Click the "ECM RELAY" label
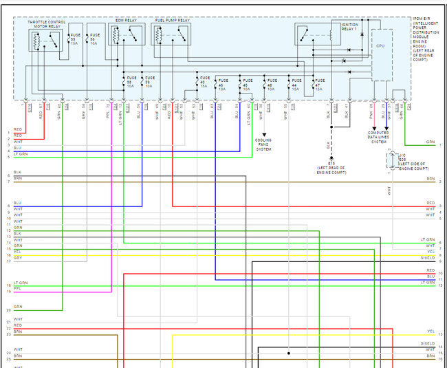Viewport: 447px width, 368px height. 126,21
